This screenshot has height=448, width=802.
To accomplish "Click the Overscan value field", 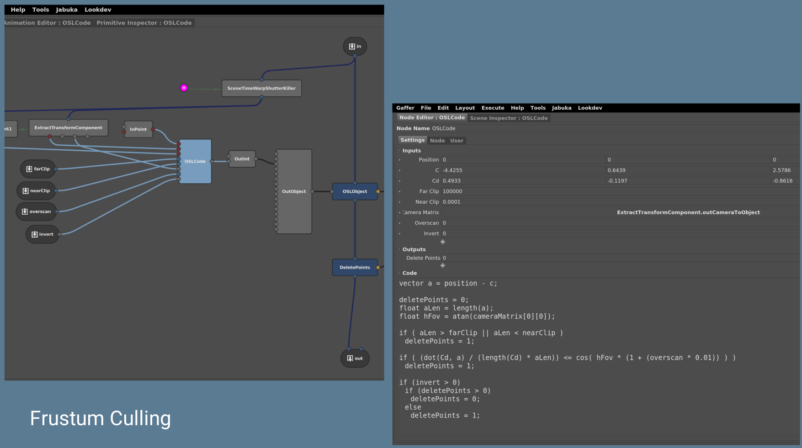I will [x=620, y=223].
